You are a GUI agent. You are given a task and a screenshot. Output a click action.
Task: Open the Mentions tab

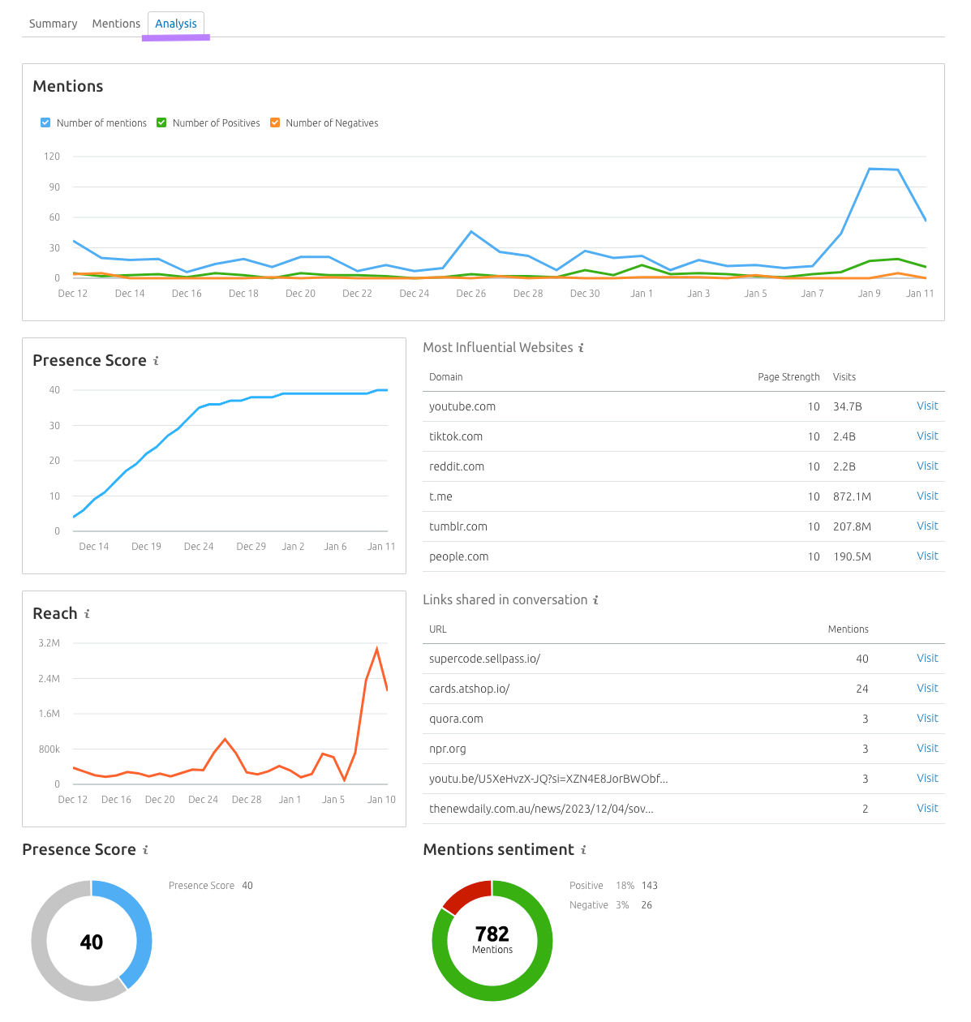coord(116,24)
